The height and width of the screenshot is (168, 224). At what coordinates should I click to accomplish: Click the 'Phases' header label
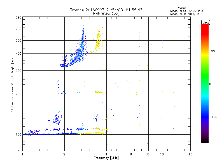pyautogui.click(x=181, y=8)
